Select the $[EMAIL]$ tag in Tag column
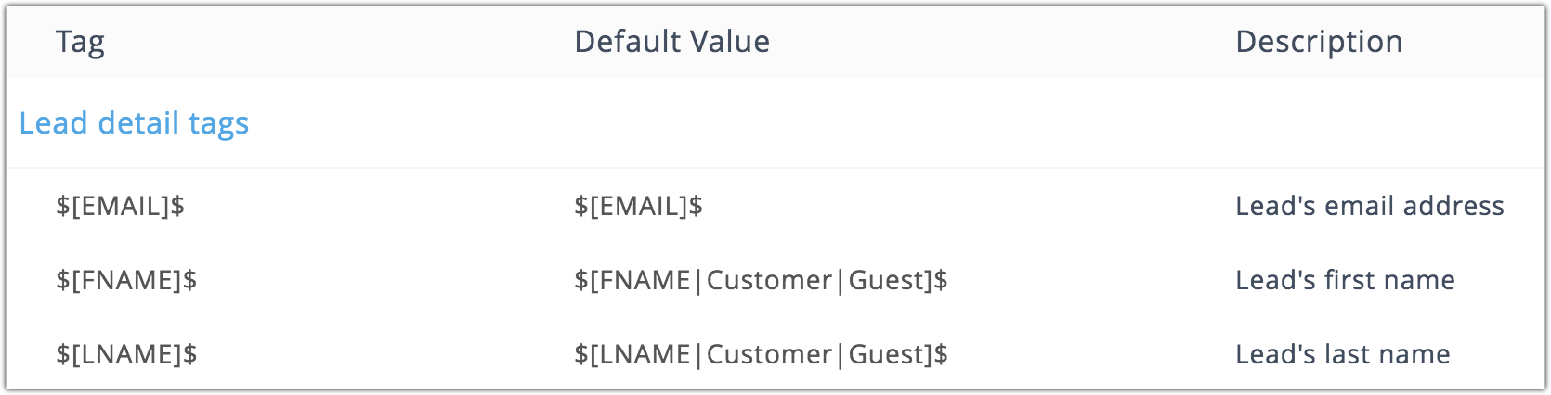1551x395 pixels. click(x=120, y=206)
